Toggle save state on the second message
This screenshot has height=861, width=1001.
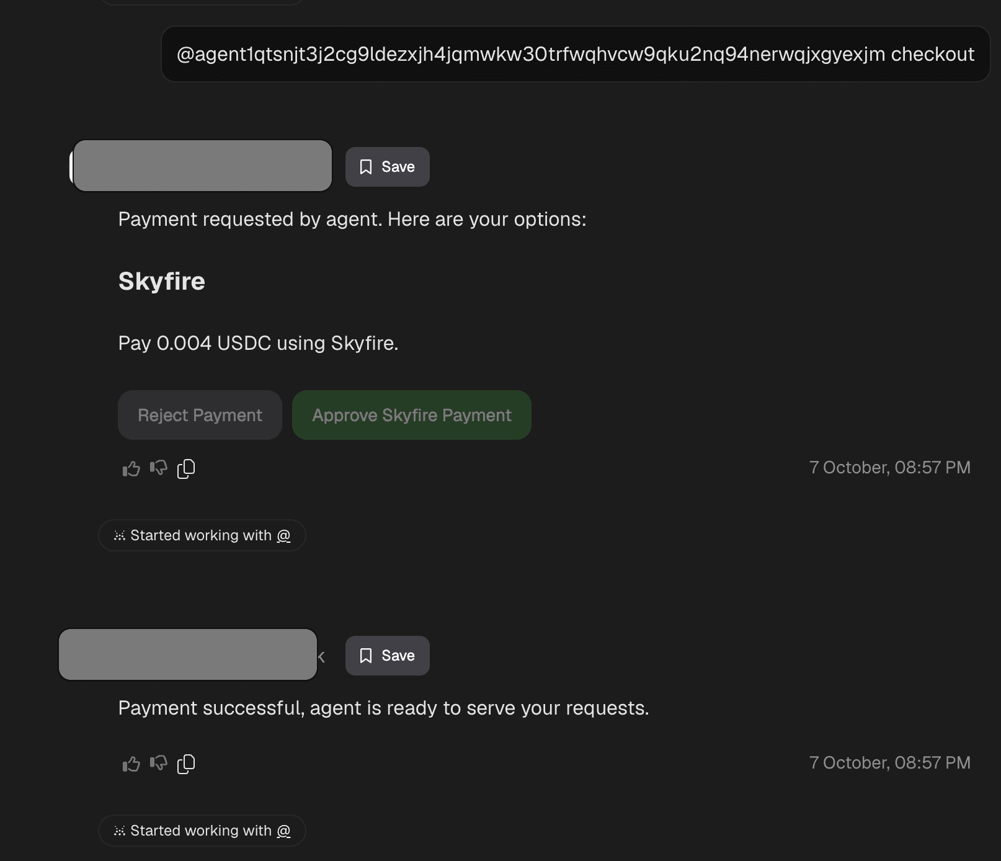[386, 656]
